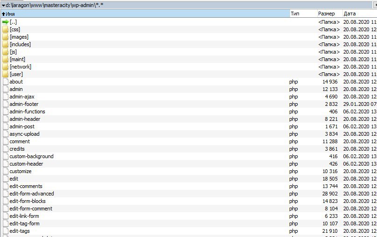Click the file icon beside admin-footer

point(6,104)
